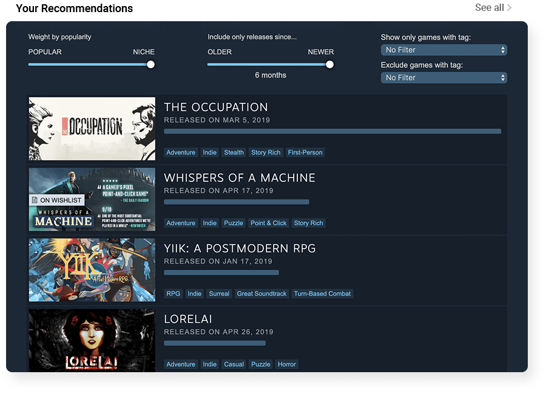Image resolution: width=546 pixels, height=394 pixels.
Task: Open the YIIK game thumbnail
Action: (92, 270)
